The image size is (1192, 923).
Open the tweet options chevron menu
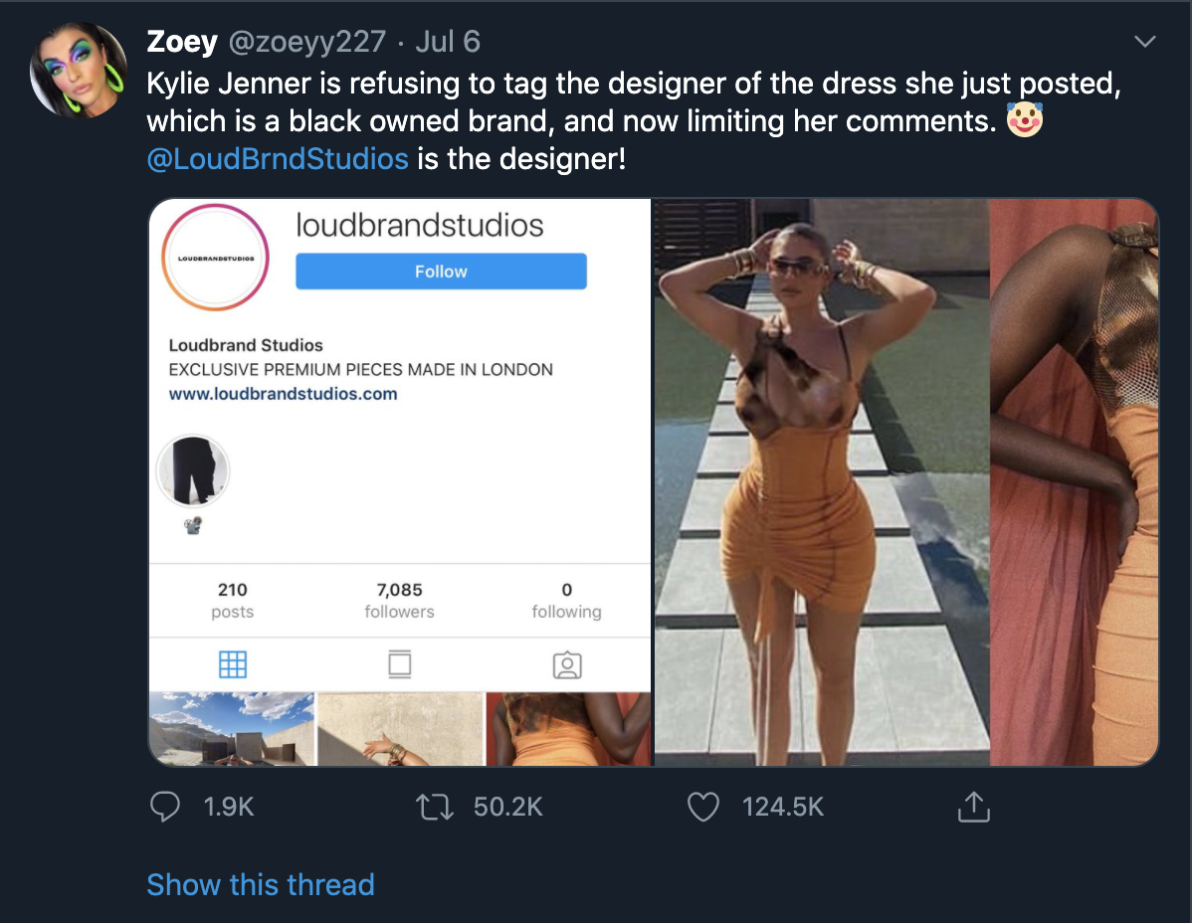coord(1145,42)
